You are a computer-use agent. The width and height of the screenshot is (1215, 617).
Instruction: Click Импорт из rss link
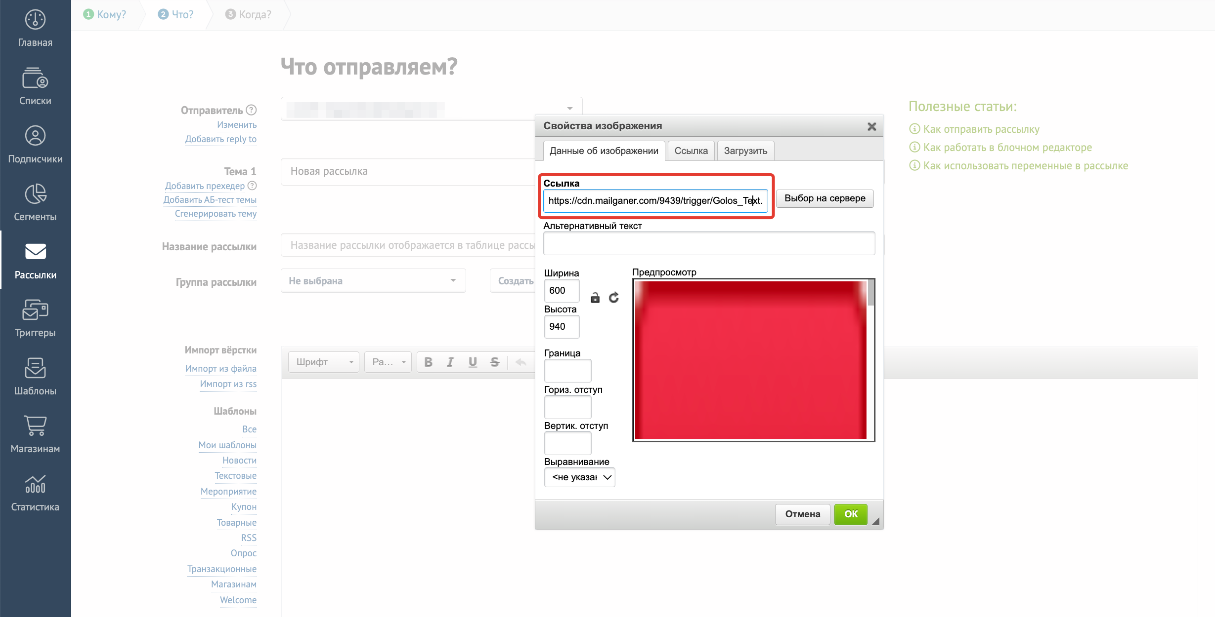click(x=228, y=384)
